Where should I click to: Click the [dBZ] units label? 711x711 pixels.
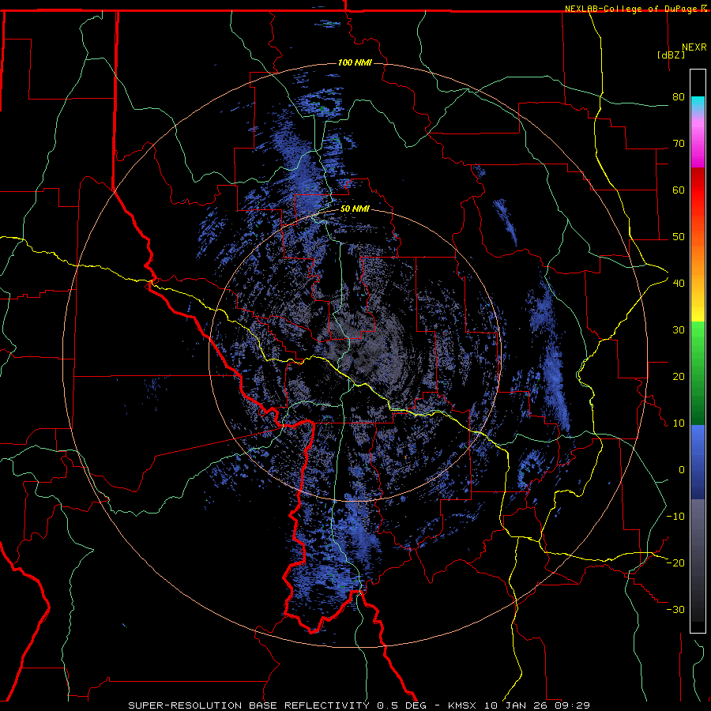tap(671, 55)
